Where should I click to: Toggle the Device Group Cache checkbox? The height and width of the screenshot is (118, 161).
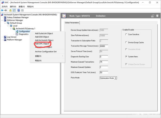[x=126, y=42]
